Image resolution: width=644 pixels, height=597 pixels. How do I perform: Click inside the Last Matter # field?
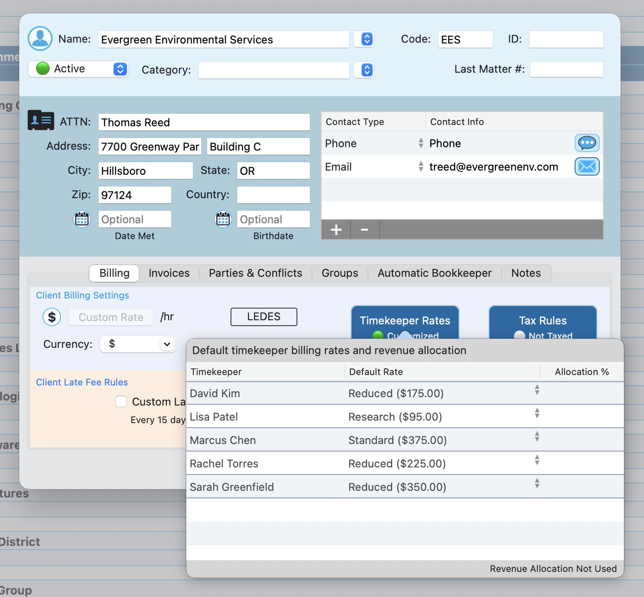pos(566,69)
